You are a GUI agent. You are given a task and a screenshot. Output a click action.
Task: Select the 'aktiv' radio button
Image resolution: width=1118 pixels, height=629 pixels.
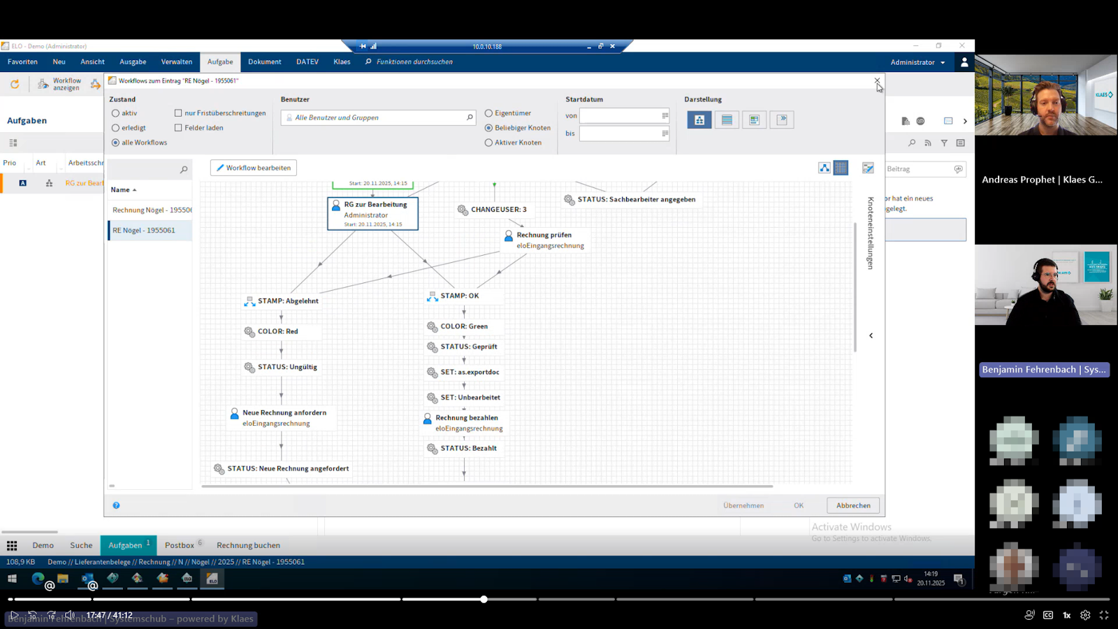click(x=116, y=113)
